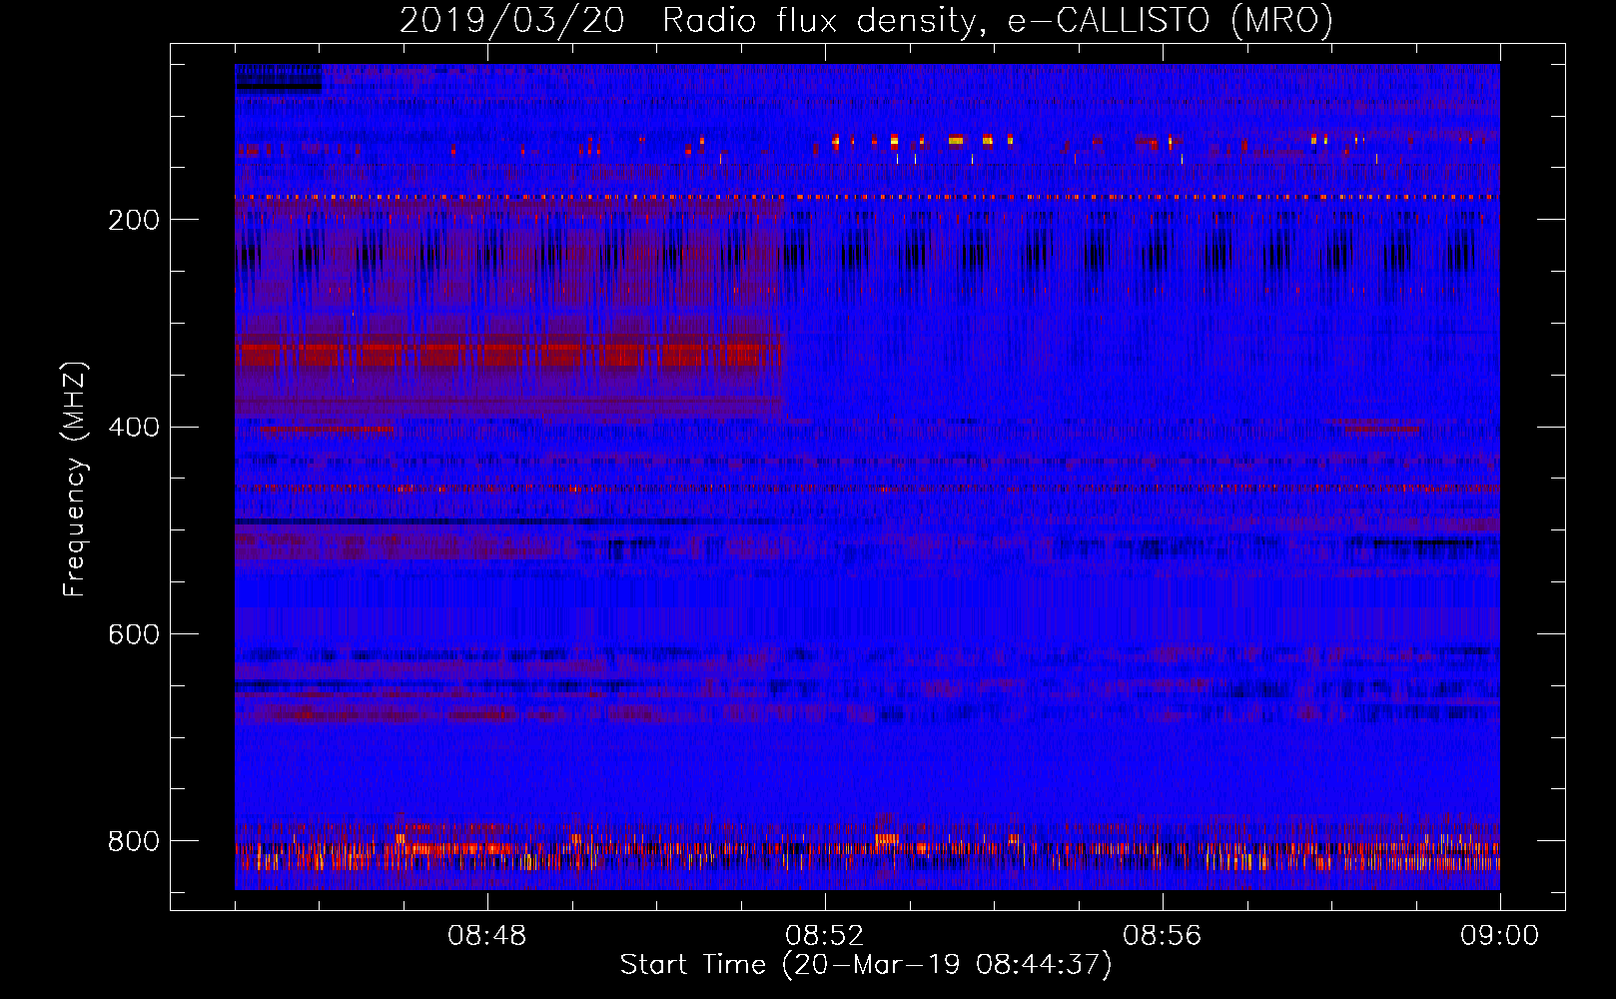1616x999 pixels.
Task: Click the 09:00 time tick label
Action: (1500, 936)
